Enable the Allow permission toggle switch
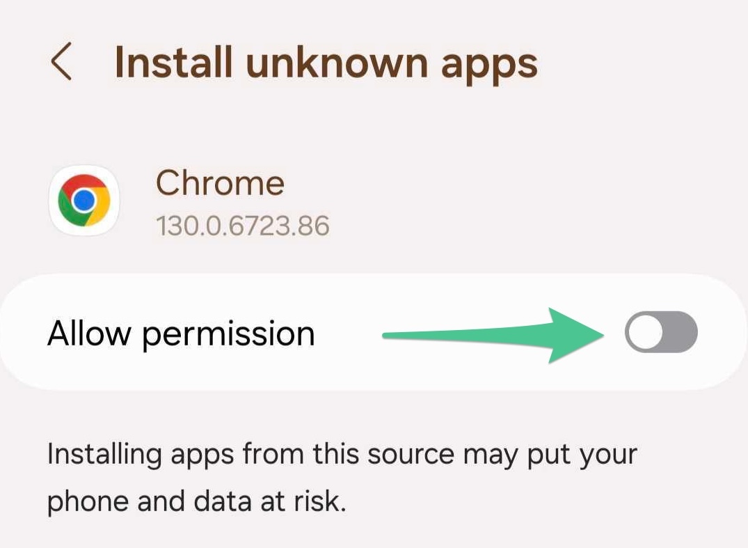 point(660,333)
